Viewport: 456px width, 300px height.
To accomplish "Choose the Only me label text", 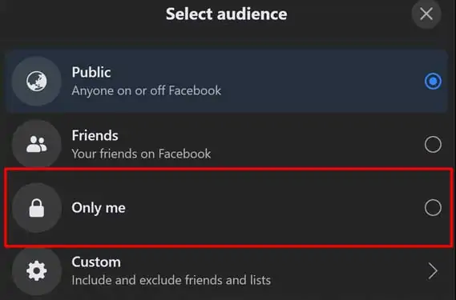I will click(99, 208).
